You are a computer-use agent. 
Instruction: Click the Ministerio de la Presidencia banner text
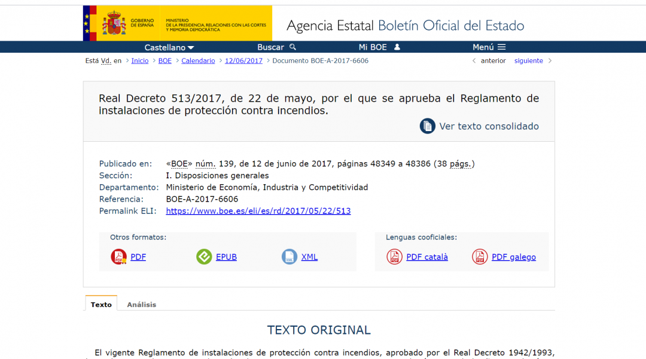216,25
